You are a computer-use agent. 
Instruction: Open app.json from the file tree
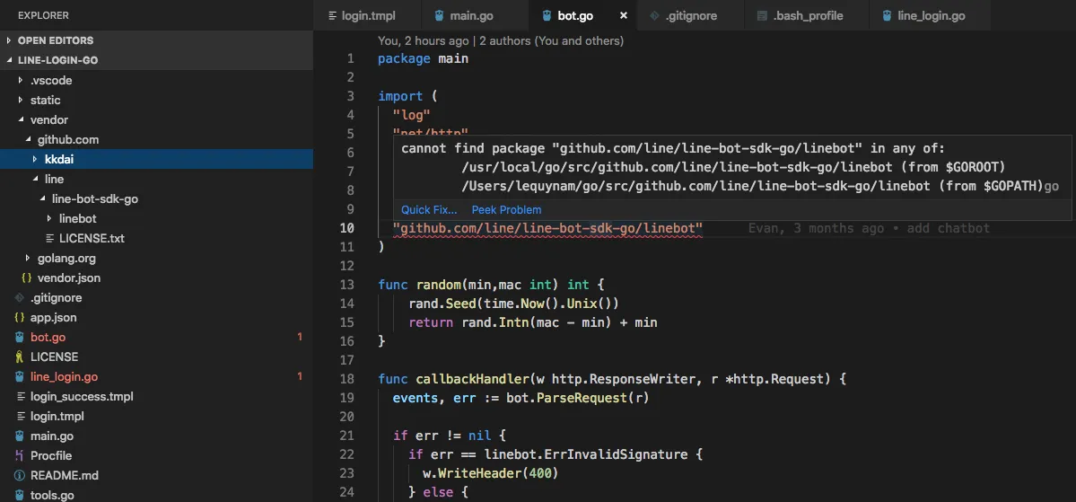click(54, 318)
